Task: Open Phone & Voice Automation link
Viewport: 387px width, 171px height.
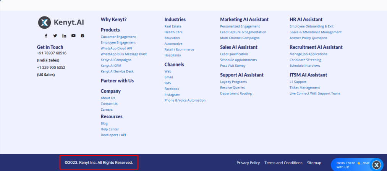Action: pyautogui.click(x=185, y=100)
